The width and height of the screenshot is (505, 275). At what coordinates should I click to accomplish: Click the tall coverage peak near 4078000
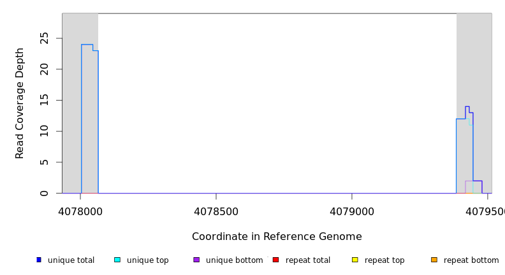[87, 45]
